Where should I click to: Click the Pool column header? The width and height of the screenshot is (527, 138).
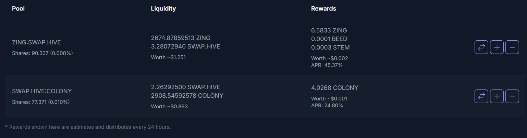pos(19,9)
